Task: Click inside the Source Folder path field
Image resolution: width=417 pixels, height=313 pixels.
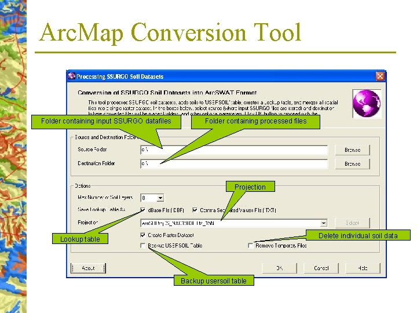Action: (x=234, y=150)
